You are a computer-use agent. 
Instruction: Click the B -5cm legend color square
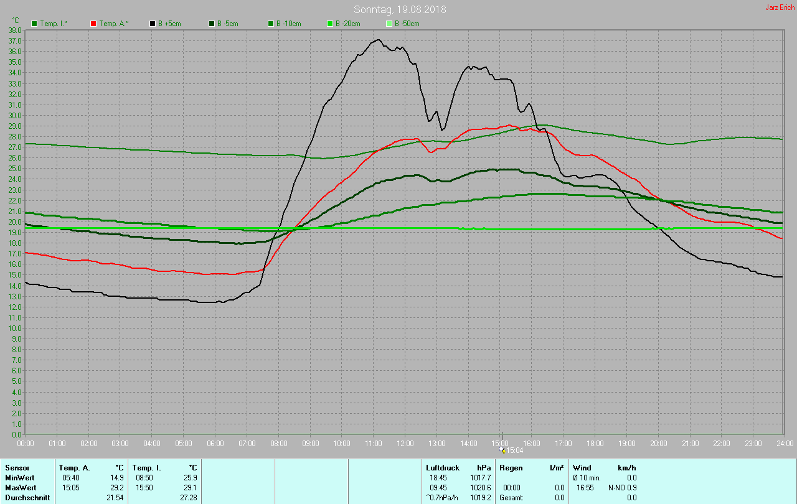tap(212, 23)
